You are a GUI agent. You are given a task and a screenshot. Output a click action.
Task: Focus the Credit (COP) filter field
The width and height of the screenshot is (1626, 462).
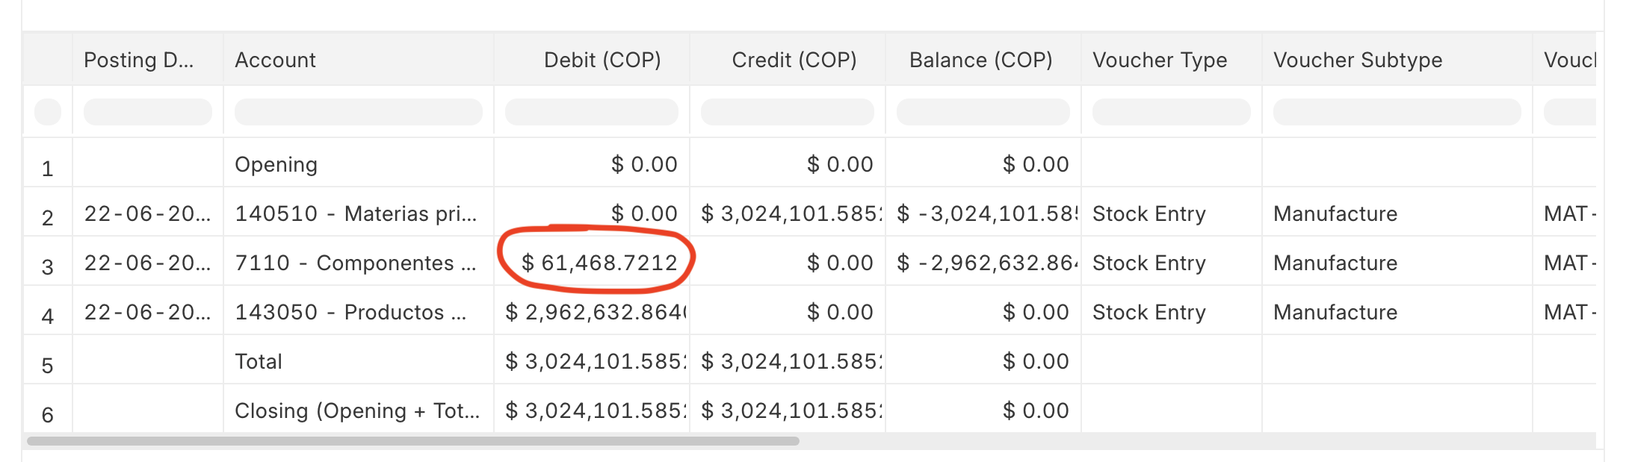[x=788, y=112]
